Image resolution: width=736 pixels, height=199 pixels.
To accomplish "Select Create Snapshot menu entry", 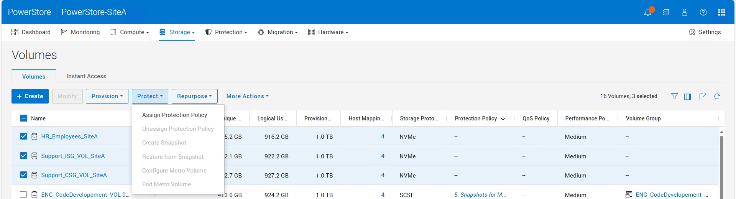I will [178, 143].
